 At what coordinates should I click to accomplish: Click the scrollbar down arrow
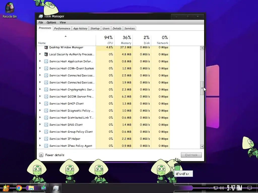click(202, 147)
